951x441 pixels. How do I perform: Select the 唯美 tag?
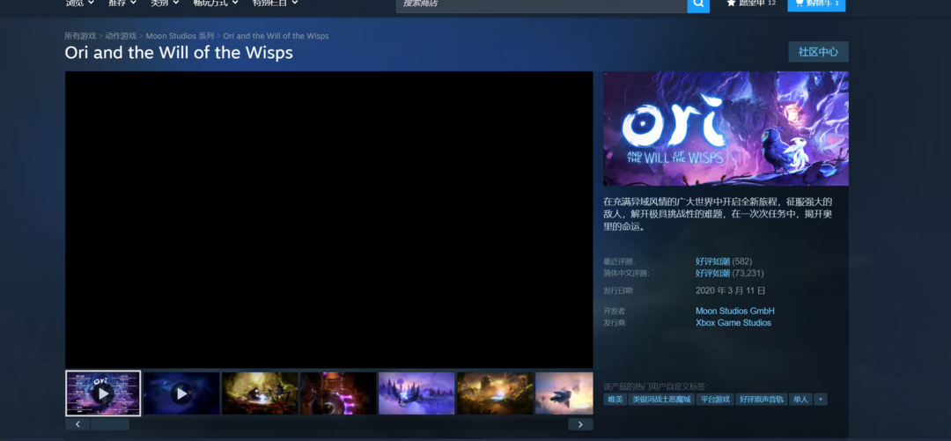tap(615, 399)
